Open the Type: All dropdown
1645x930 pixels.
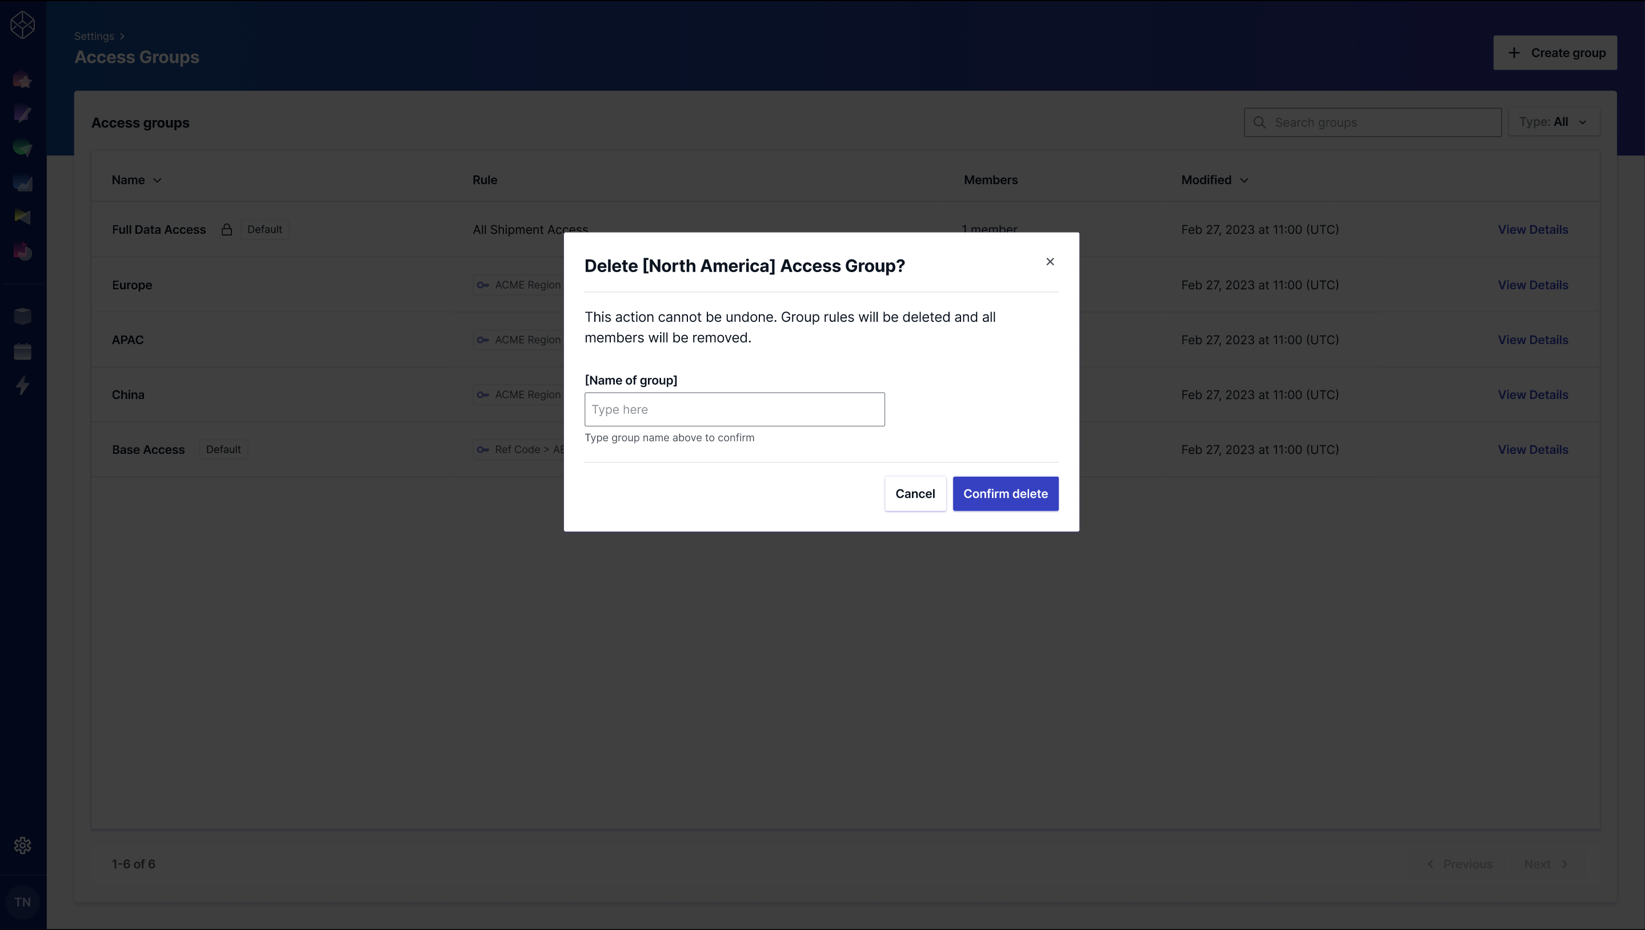[x=1554, y=122]
